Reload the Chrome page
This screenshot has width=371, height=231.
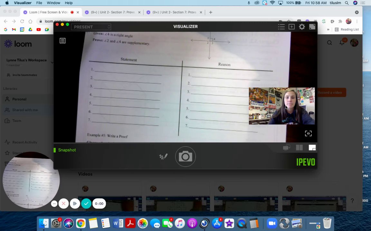(22, 21)
